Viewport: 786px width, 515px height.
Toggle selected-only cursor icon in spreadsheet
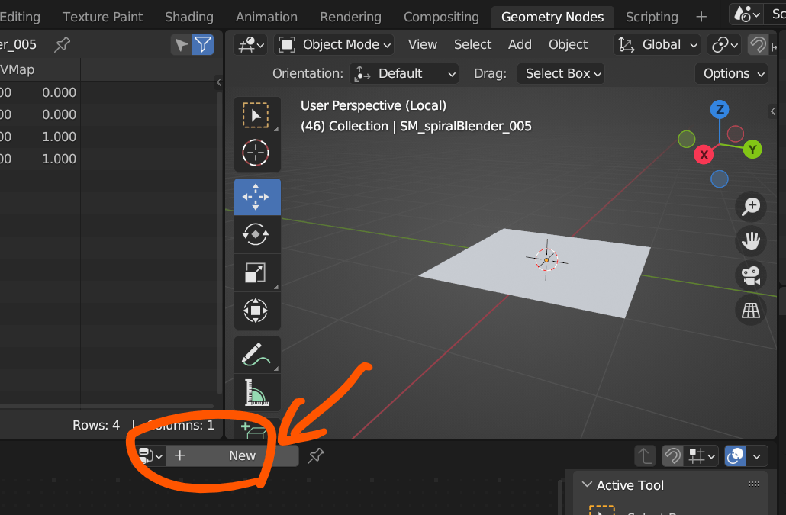(181, 45)
